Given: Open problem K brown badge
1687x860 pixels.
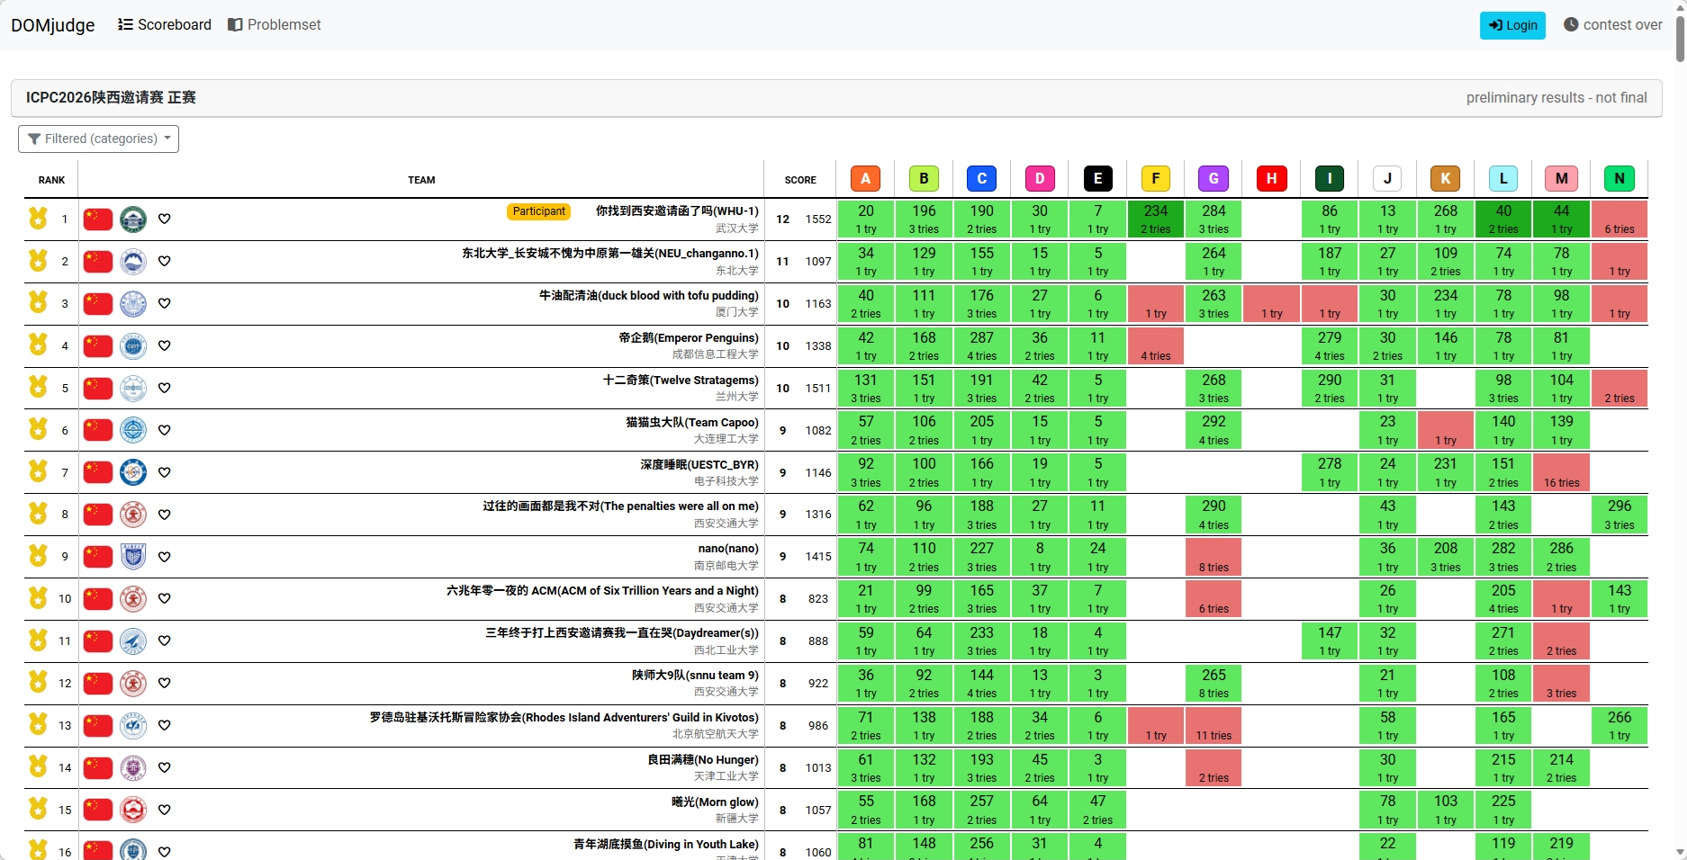Looking at the screenshot, I should tap(1446, 179).
